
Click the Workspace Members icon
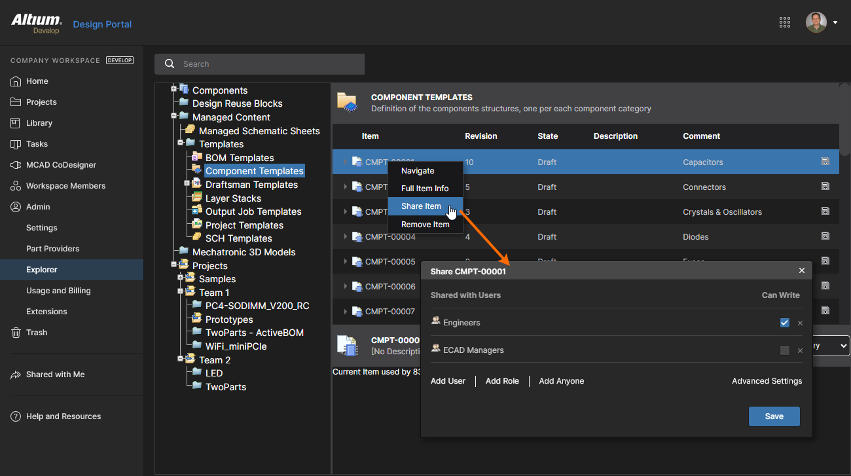16,186
